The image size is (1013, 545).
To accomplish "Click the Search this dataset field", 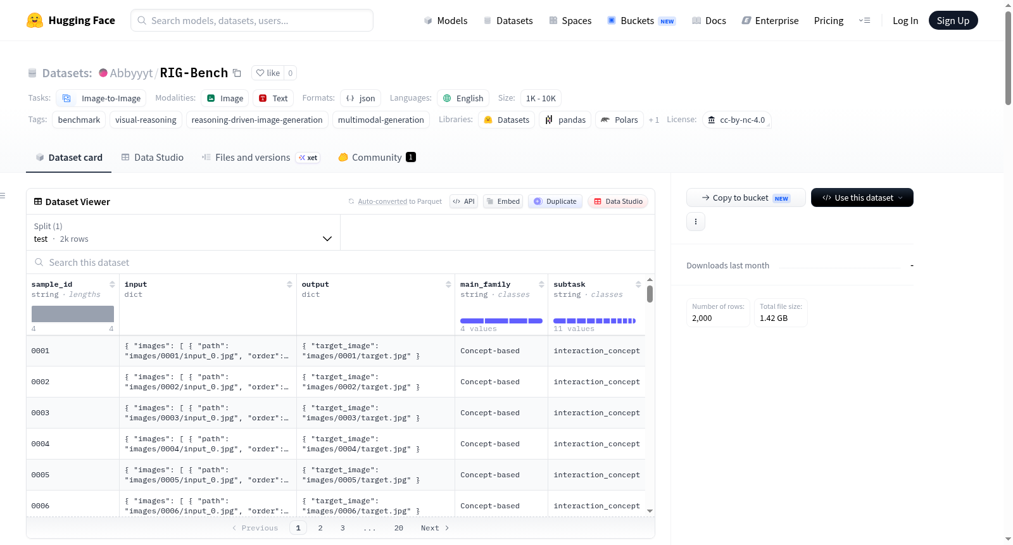I will [341, 262].
